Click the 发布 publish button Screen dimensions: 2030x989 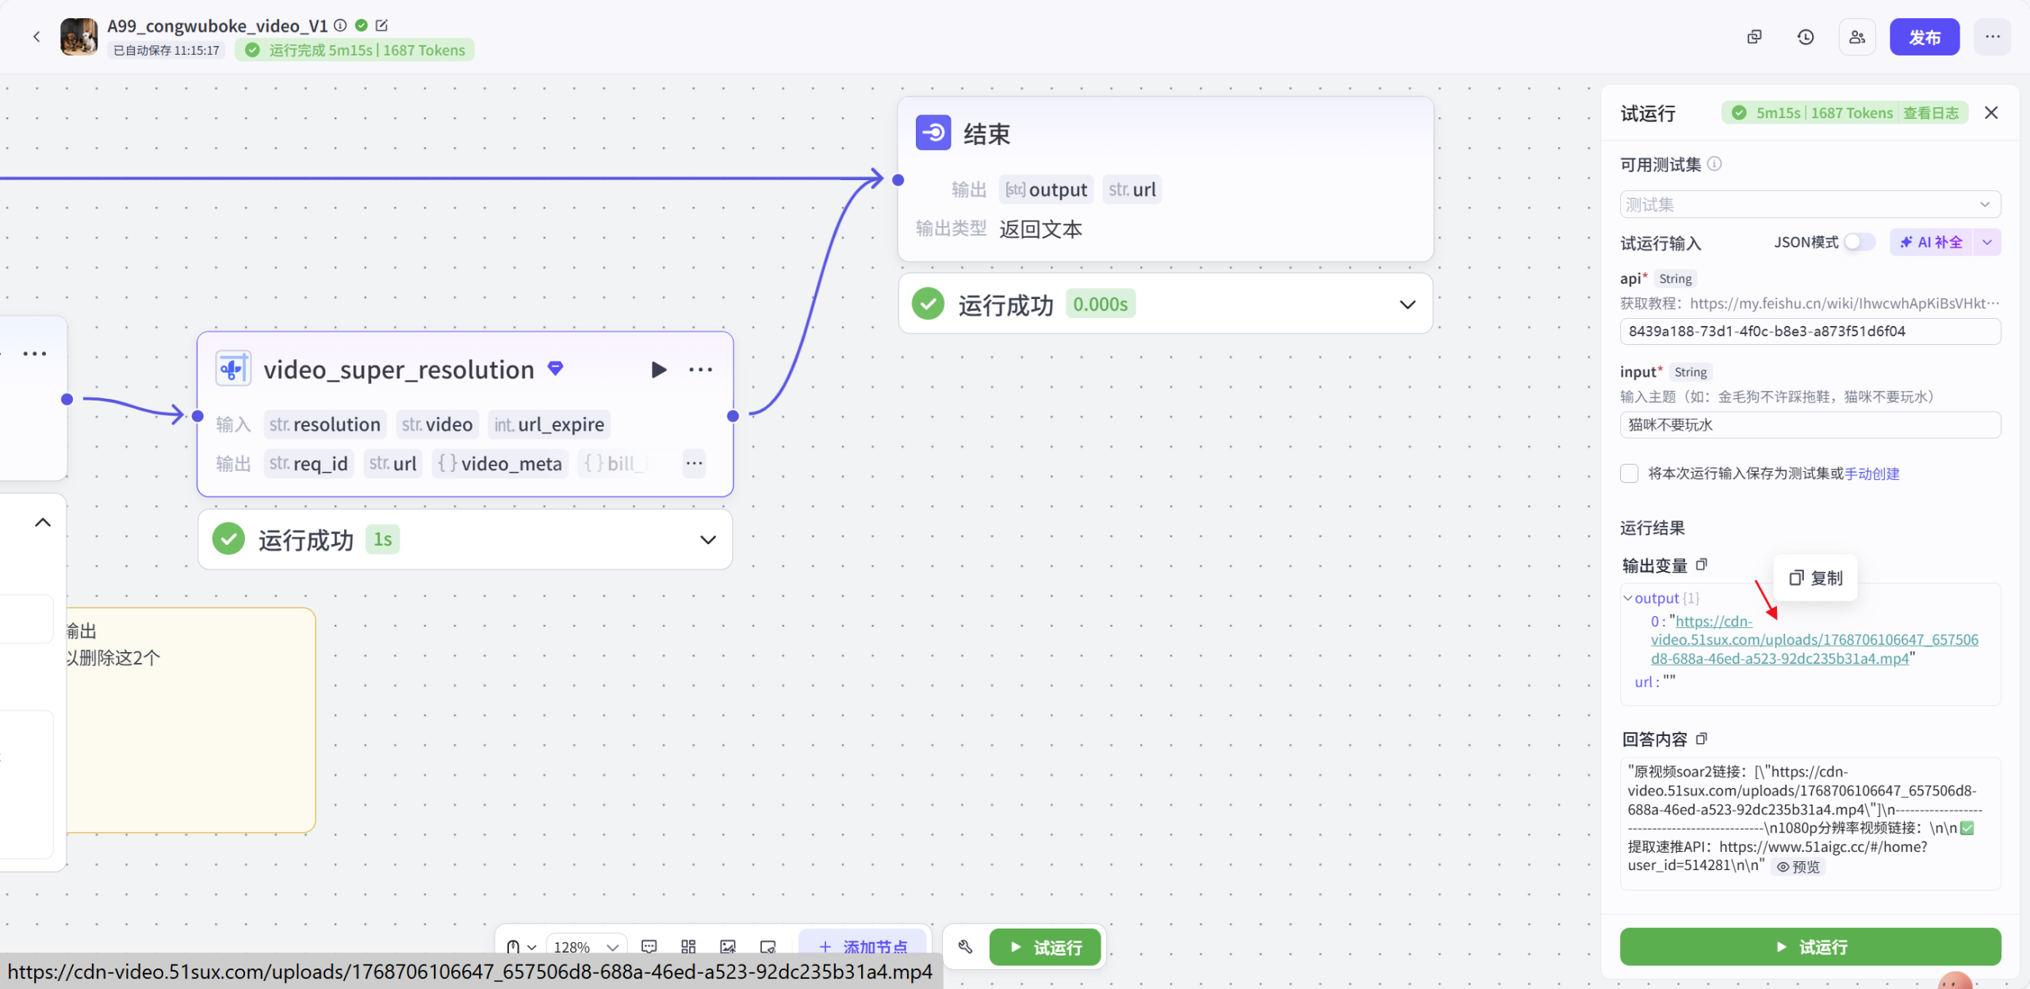coord(1925,36)
